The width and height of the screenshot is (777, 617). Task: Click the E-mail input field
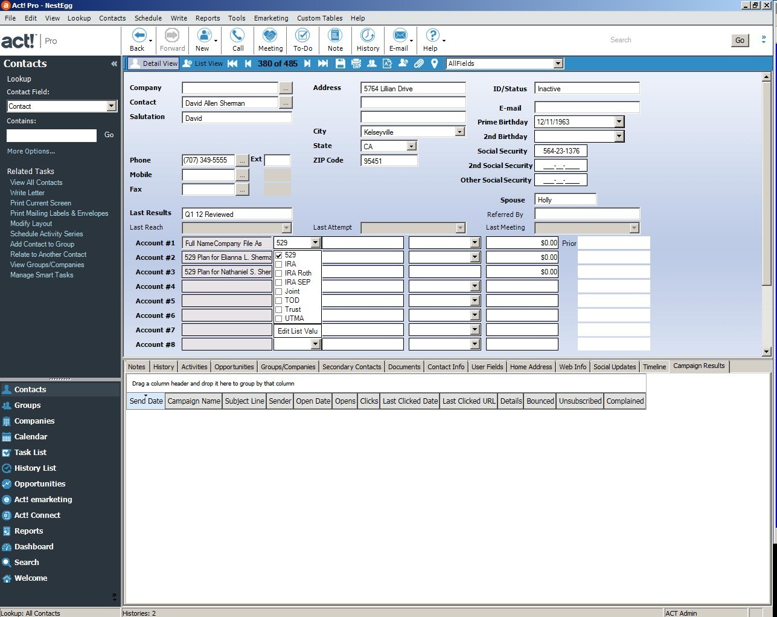tap(587, 108)
